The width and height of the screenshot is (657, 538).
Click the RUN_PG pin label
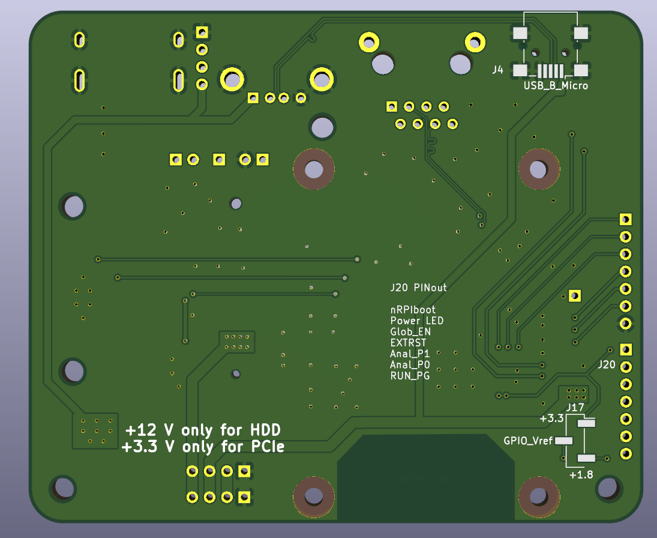tap(410, 376)
